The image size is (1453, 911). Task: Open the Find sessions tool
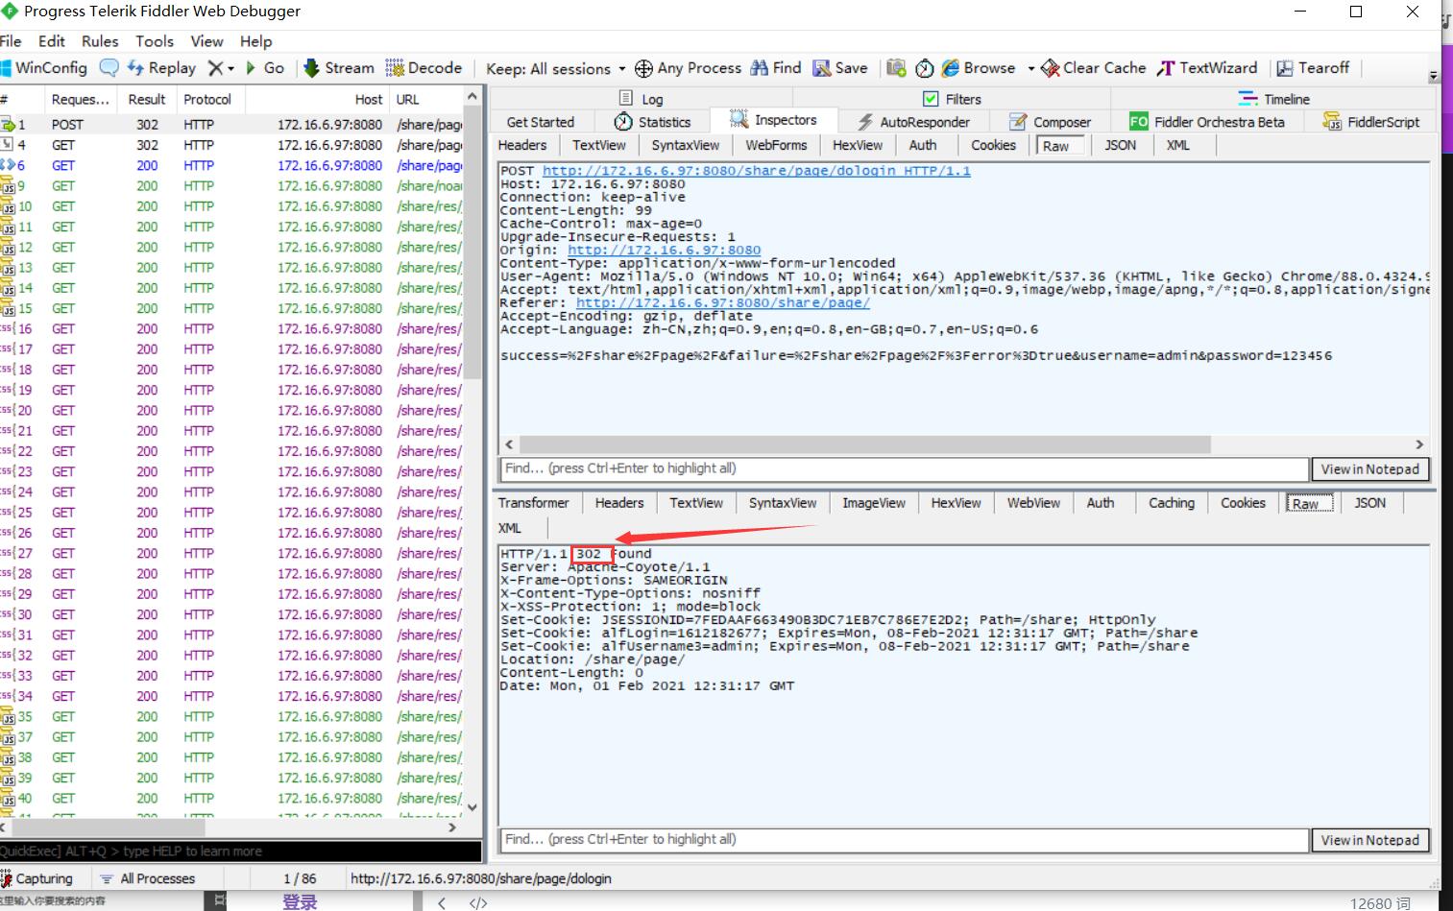tap(776, 68)
